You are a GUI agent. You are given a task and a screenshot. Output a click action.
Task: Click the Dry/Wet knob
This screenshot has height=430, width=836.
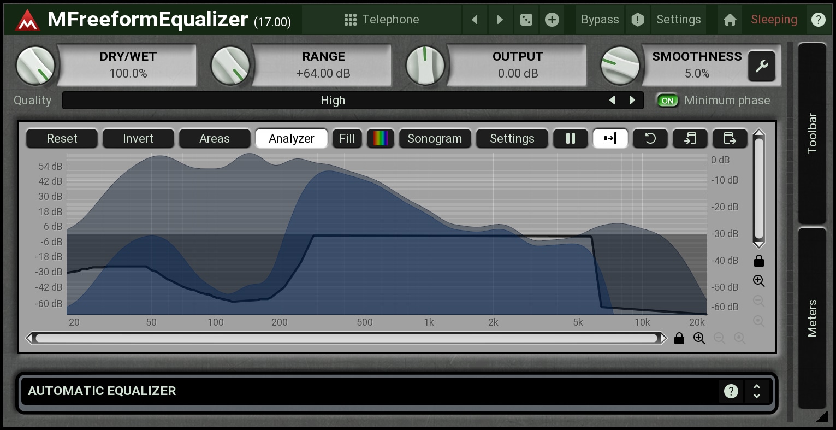pos(35,66)
